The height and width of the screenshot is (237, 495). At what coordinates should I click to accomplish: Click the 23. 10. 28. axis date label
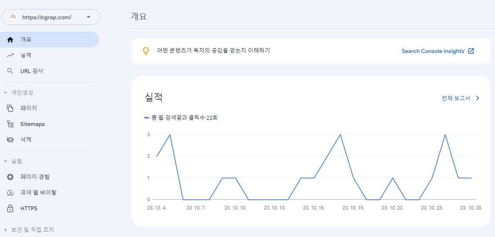click(x=471, y=208)
